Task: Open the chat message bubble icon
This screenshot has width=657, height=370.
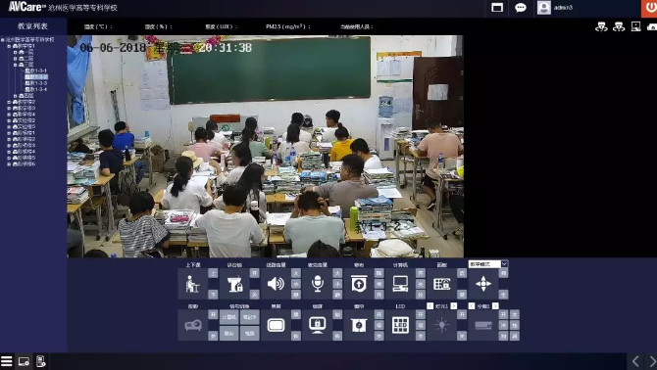Action: coord(521,8)
